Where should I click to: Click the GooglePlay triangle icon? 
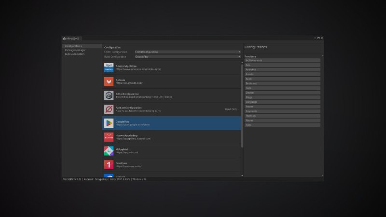click(x=109, y=123)
